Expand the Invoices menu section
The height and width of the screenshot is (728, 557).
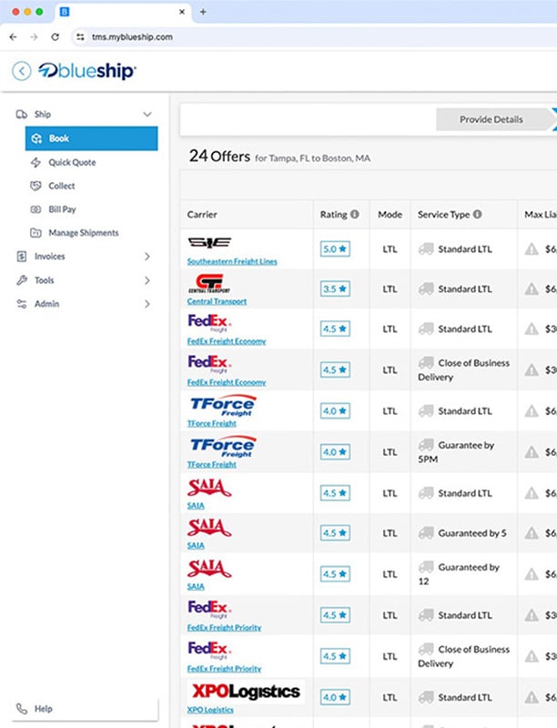click(147, 257)
